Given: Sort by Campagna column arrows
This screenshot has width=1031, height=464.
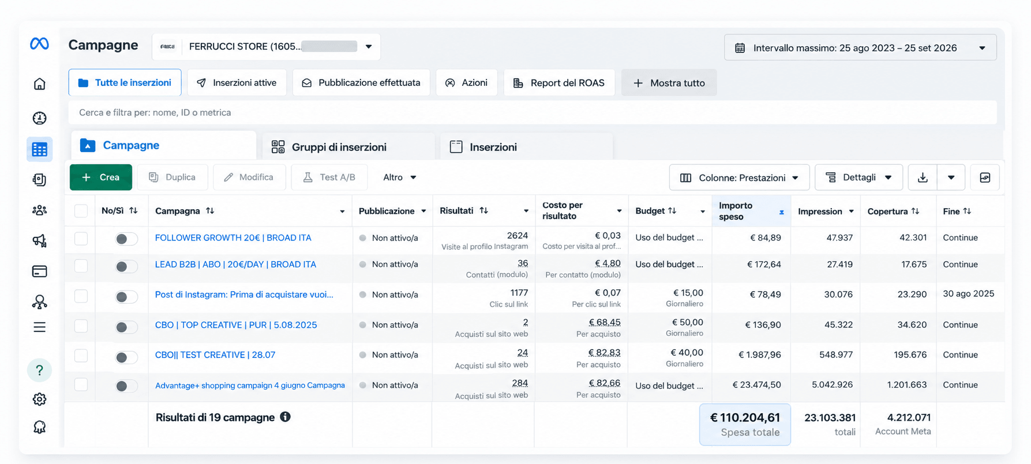Looking at the screenshot, I should pos(210,211).
